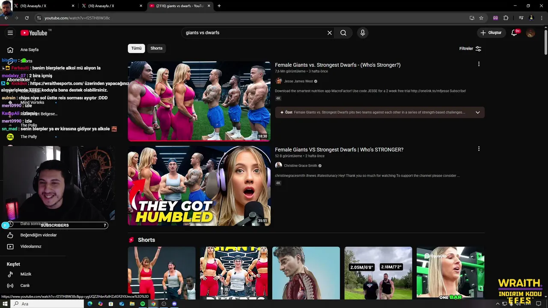Open the purple browser extension icon
Screen dimensions: 548x308
pos(495,18)
